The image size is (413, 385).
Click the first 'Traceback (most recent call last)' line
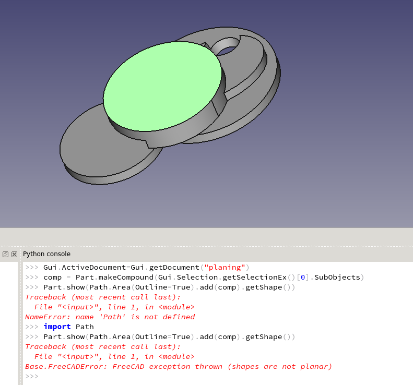(x=103, y=297)
